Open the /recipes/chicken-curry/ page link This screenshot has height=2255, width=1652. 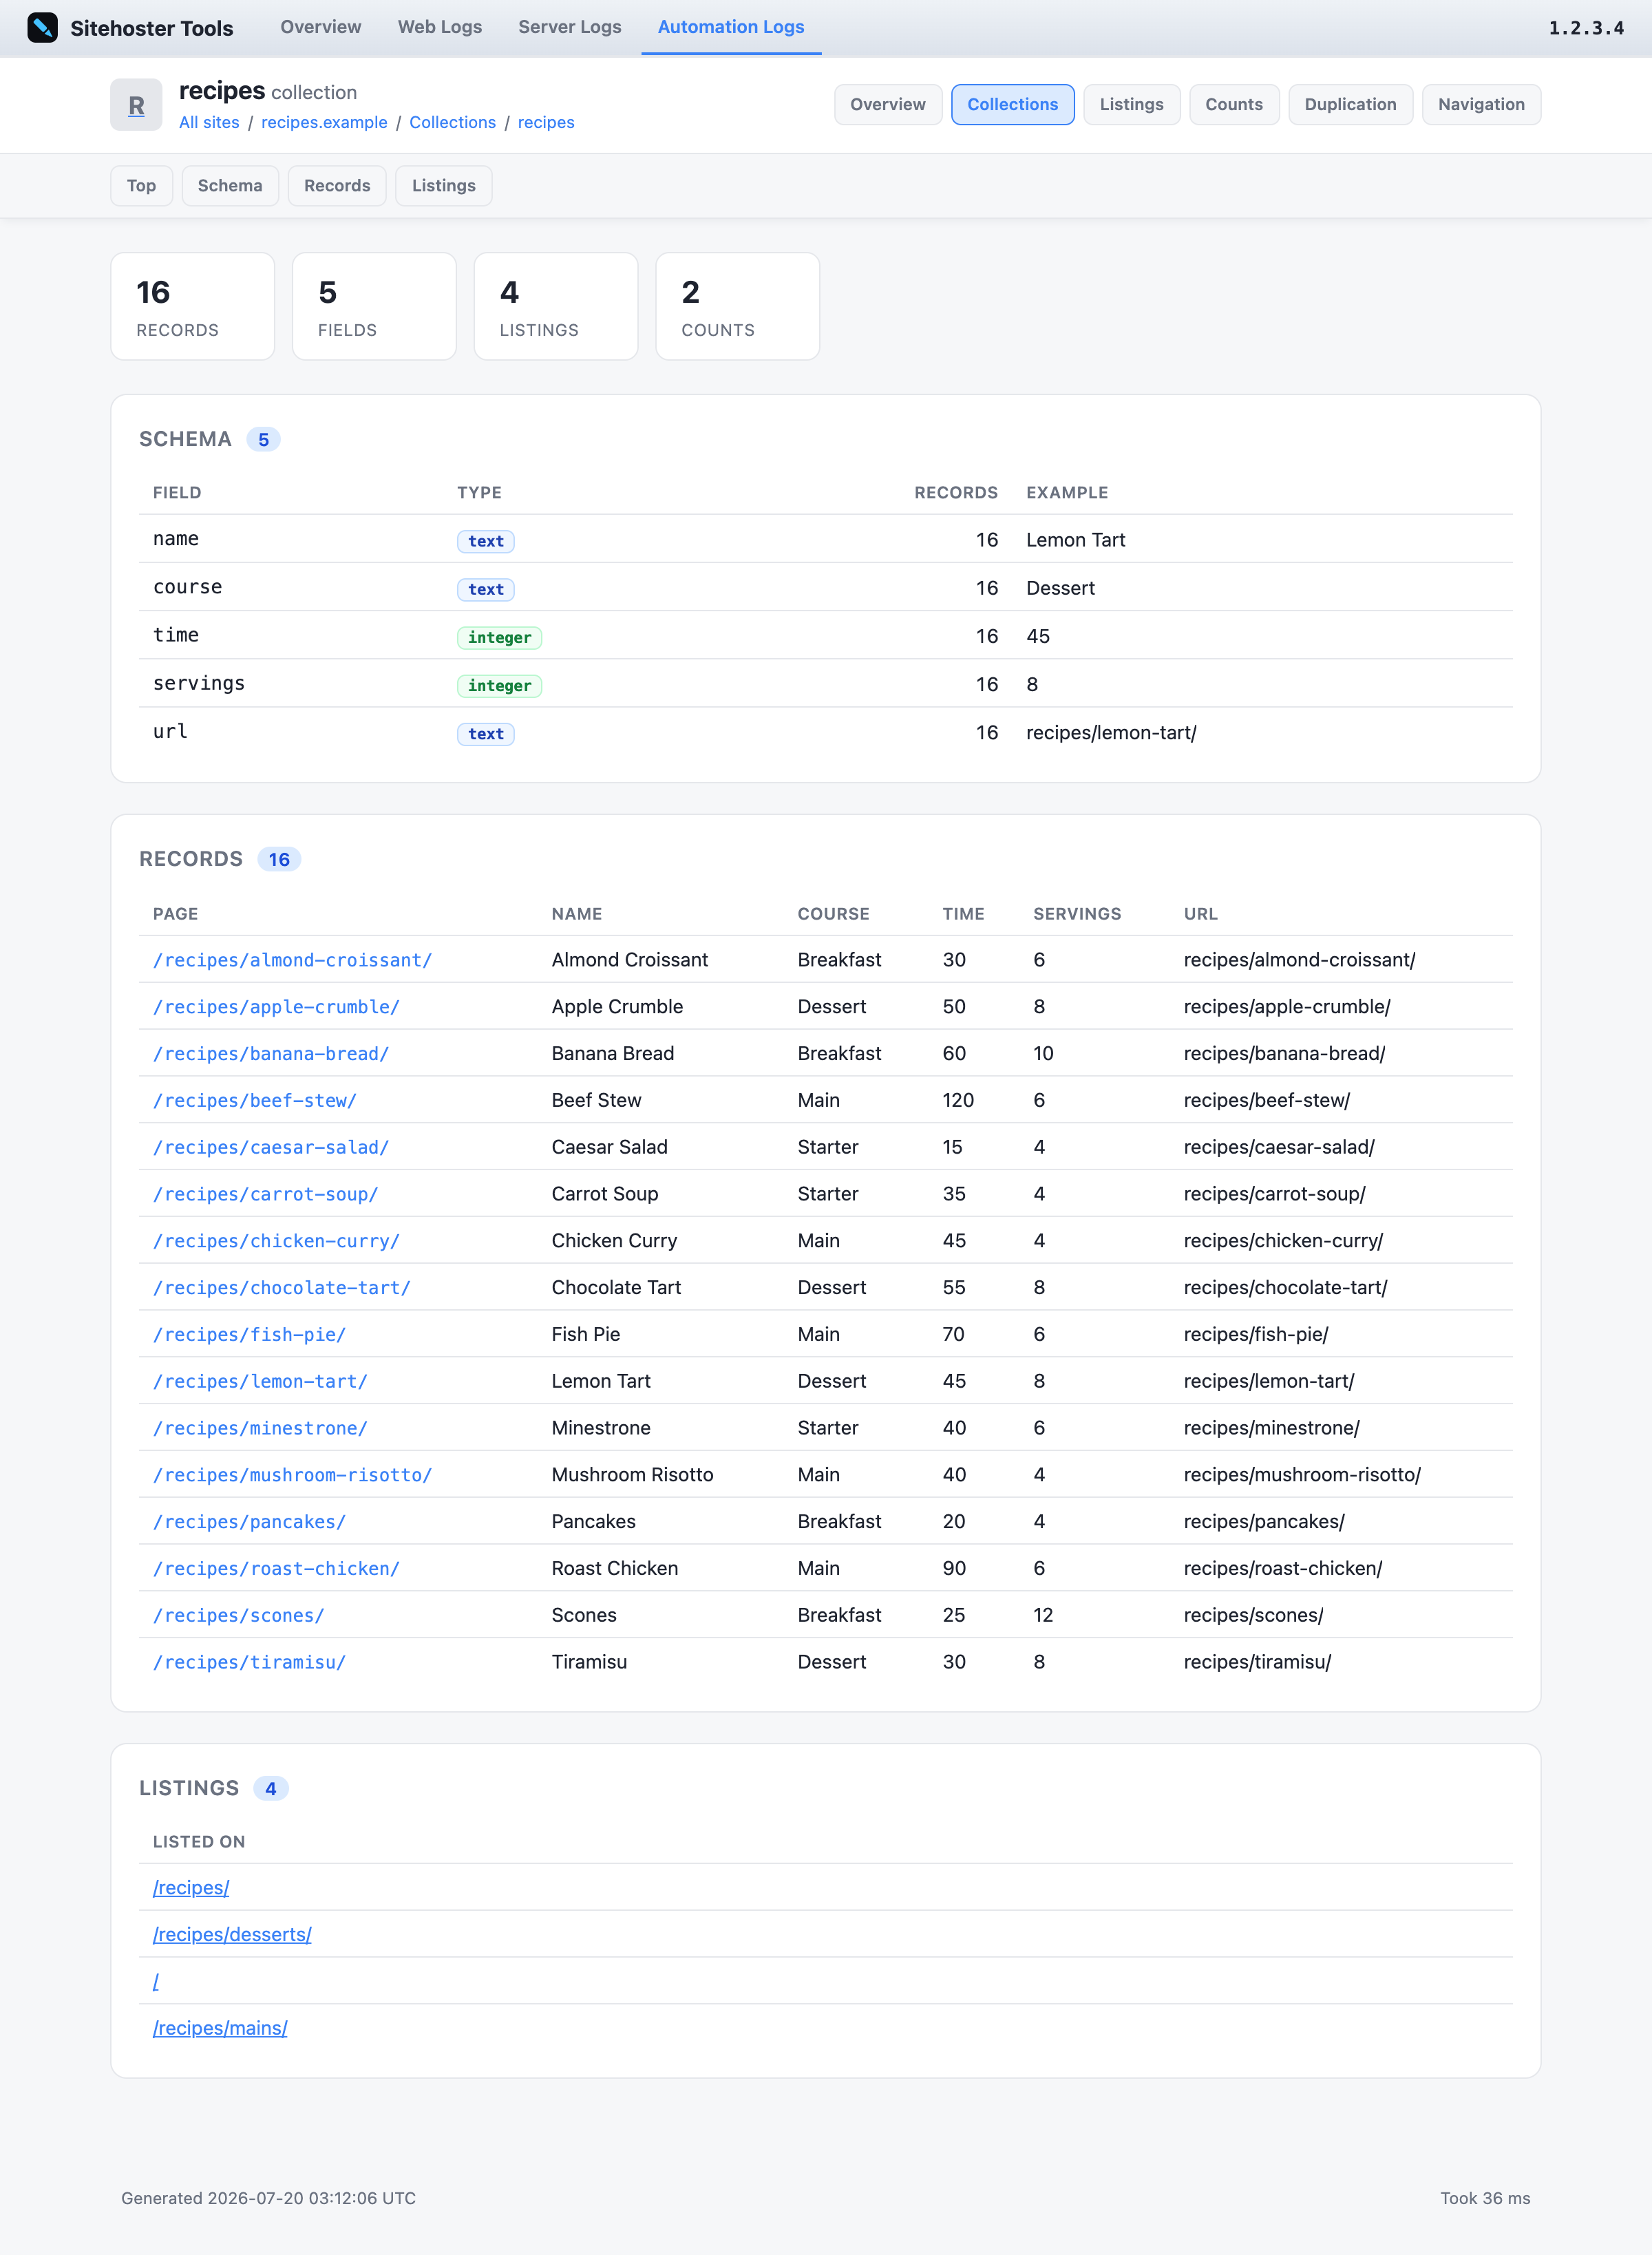[x=276, y=1241]
